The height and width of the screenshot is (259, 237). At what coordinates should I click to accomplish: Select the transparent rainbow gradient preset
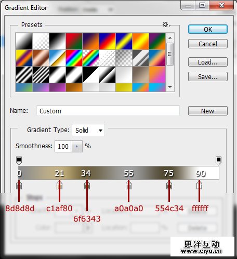[x=90, y=58]
